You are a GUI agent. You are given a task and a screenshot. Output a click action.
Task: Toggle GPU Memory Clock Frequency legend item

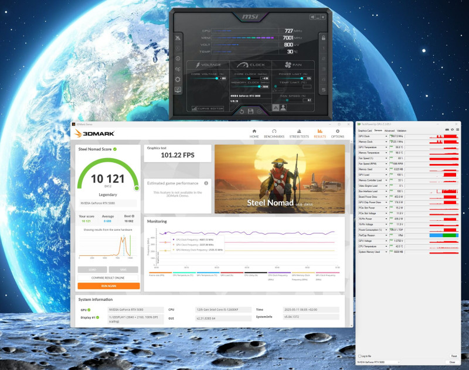pos(303,276)
